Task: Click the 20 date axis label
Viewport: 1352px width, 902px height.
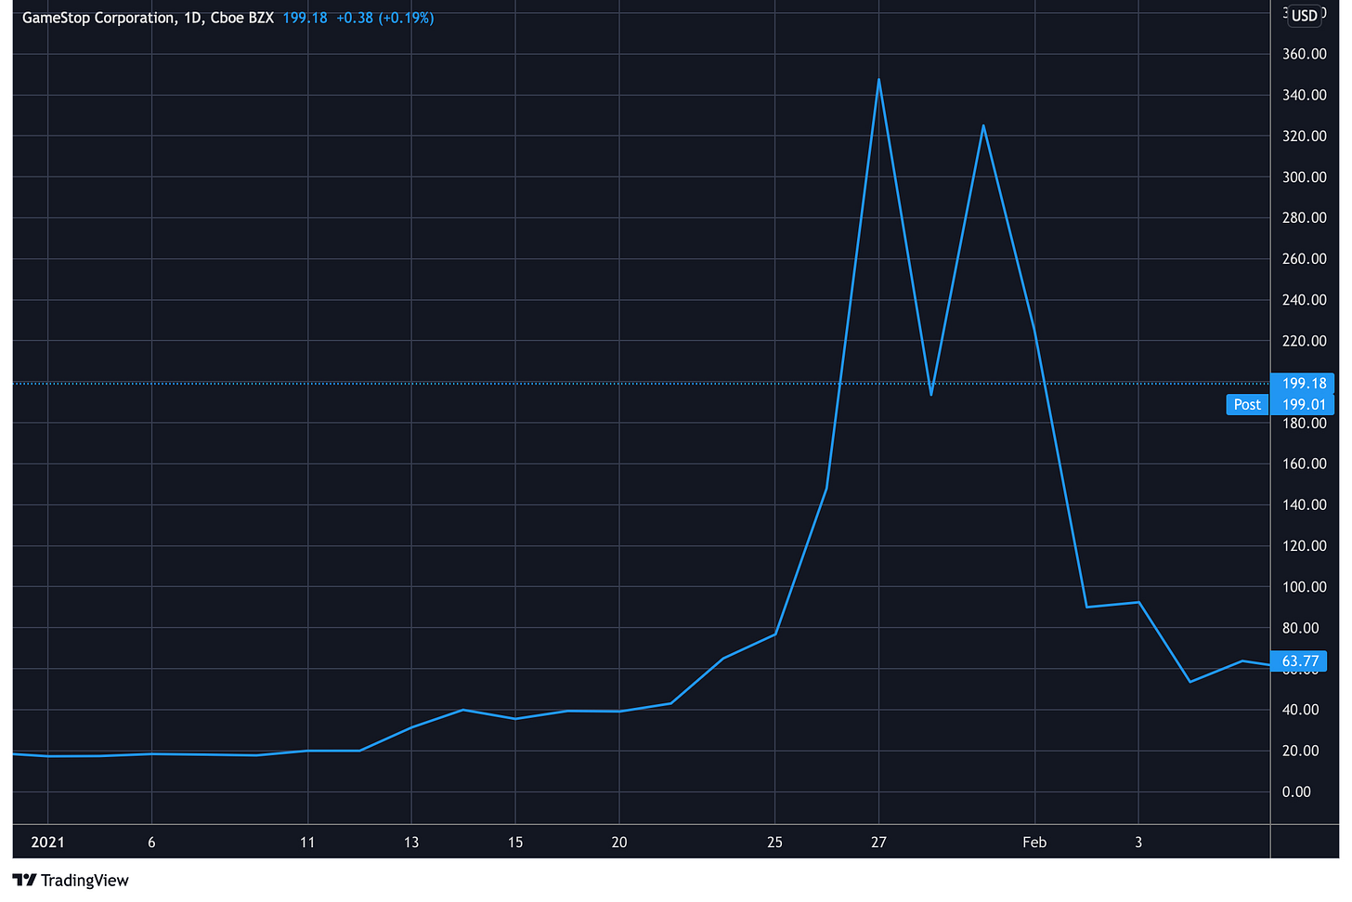Action: [x=619, y=842]
